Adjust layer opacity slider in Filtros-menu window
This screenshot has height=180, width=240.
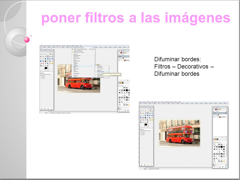(x=124, y=56)
